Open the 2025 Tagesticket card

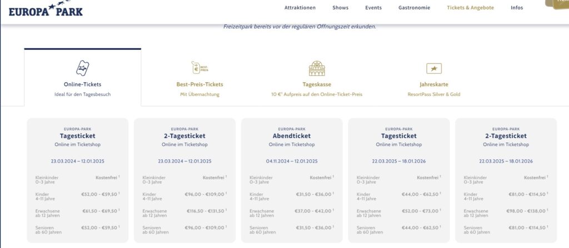(x=398, y=136)
